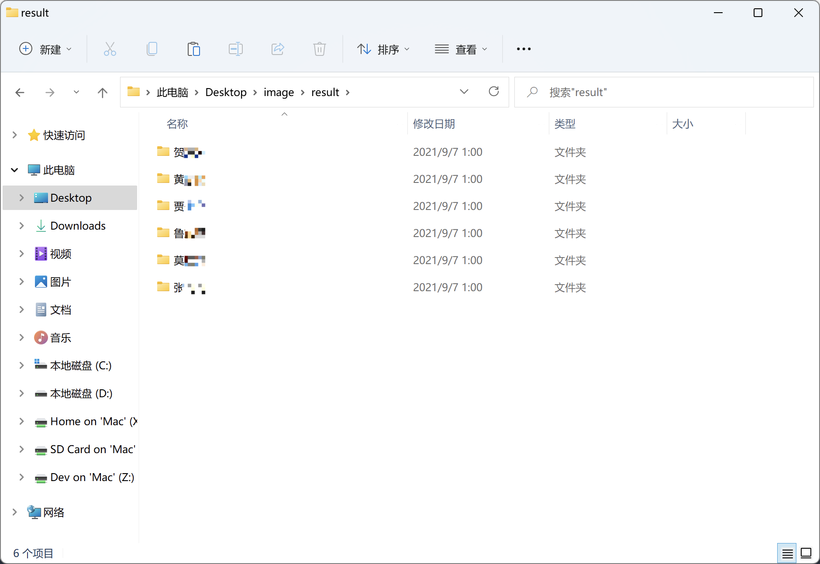Open the 排序 sort menu

tap(383, 49)
